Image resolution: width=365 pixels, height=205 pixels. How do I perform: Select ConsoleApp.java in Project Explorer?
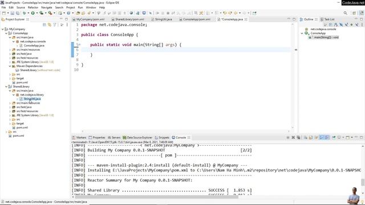34,46
